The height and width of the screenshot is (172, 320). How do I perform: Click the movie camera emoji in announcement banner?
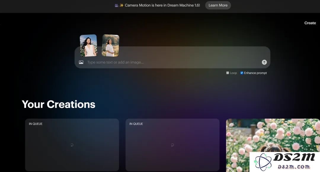point(116,6)
